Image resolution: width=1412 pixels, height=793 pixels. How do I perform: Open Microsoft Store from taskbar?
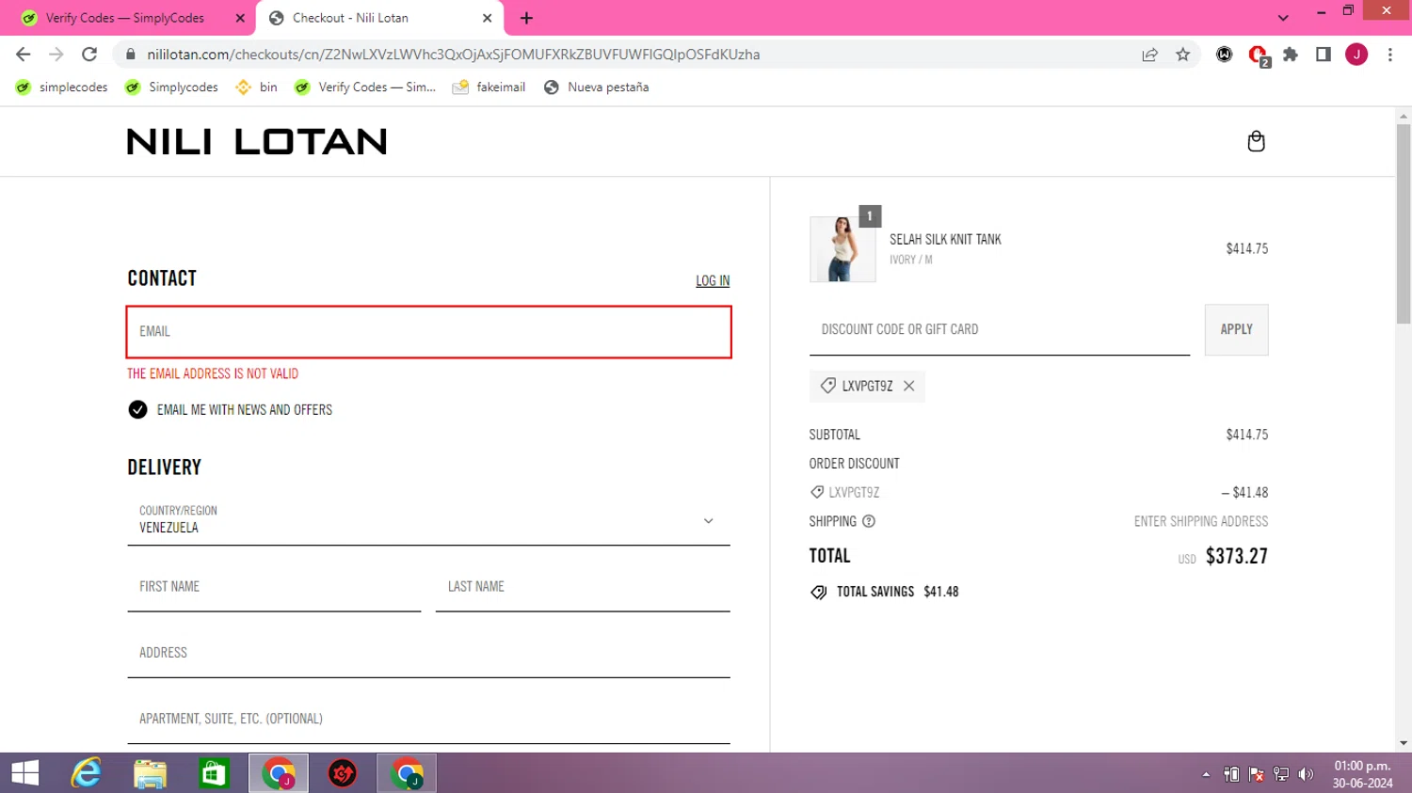tap(215, 773)
